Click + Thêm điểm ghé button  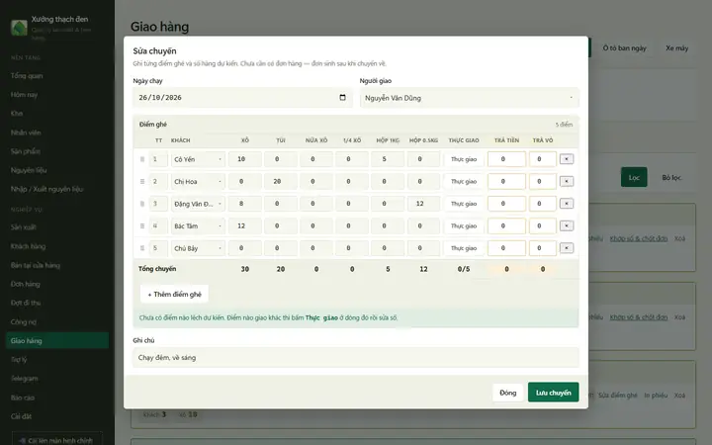[174, 295]
